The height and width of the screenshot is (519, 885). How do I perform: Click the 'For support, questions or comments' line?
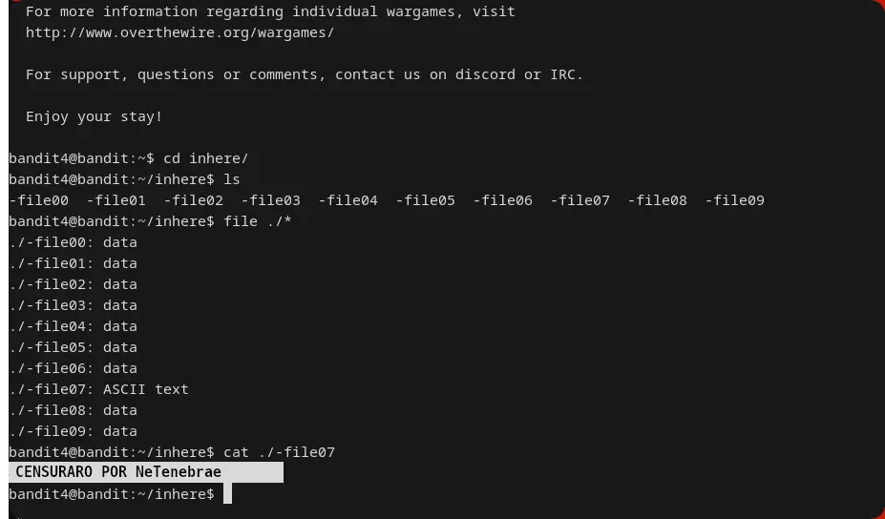click(x=304, y=74)
